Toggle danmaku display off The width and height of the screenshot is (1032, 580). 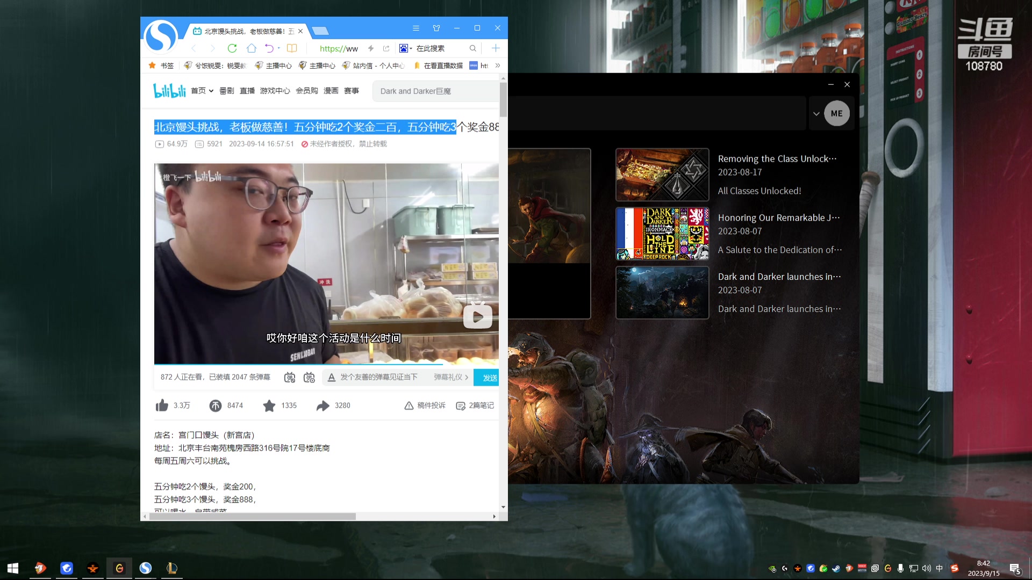click(x=290, y=378)
